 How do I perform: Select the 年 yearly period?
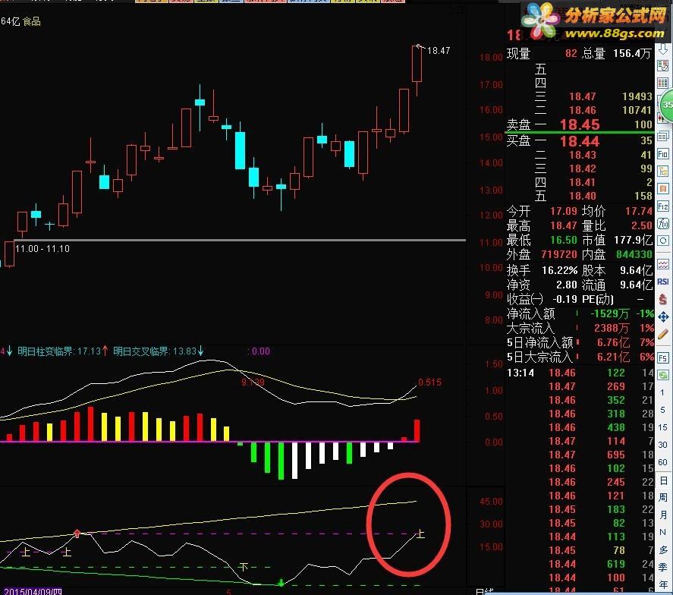(663, 584)
